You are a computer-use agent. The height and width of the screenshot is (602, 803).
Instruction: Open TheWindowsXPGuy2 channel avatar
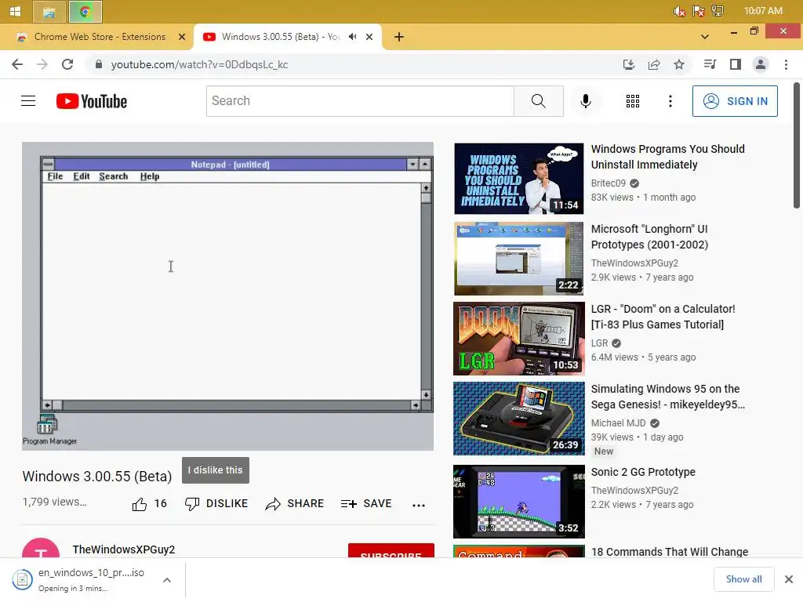(41, 548)
